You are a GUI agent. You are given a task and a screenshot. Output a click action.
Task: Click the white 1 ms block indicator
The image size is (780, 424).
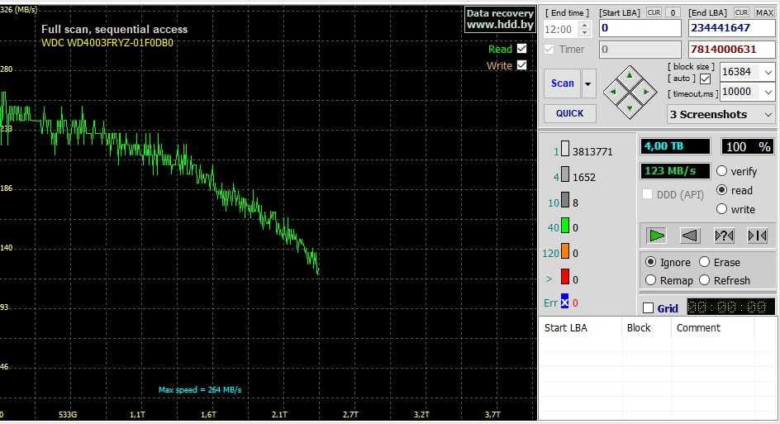coord(565,149)
